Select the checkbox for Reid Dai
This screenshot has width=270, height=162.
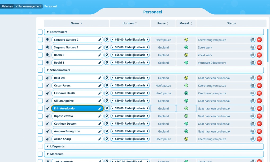pyautogui.click(x=40, y=78)
